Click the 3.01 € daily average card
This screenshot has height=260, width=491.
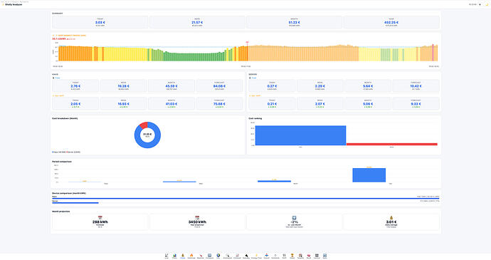pyautogui.click(x=391, y=222)
